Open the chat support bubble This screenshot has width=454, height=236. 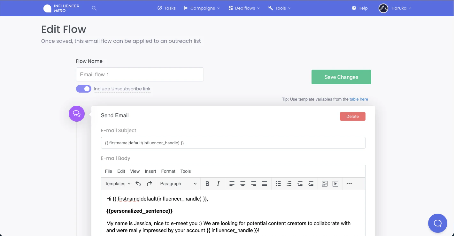(x=437, y=223)
